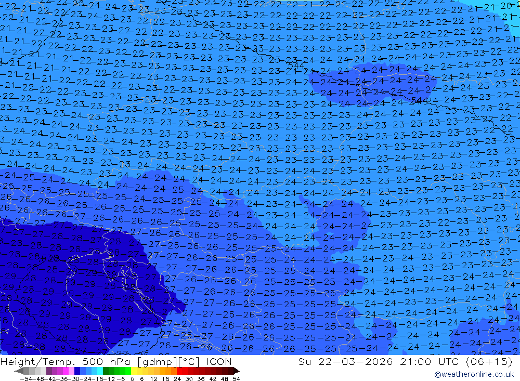Click the '(06+15)' model run label
The height and width of the screenshot is (381, 520).
[489, 361]
